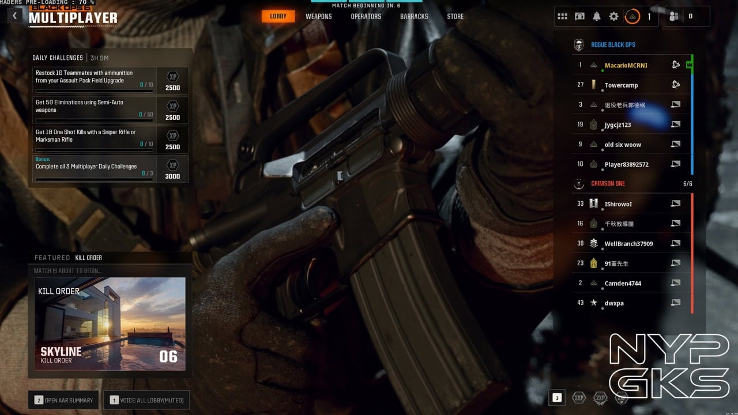Click the PC platform icon beside old six woow

(676, 144)
